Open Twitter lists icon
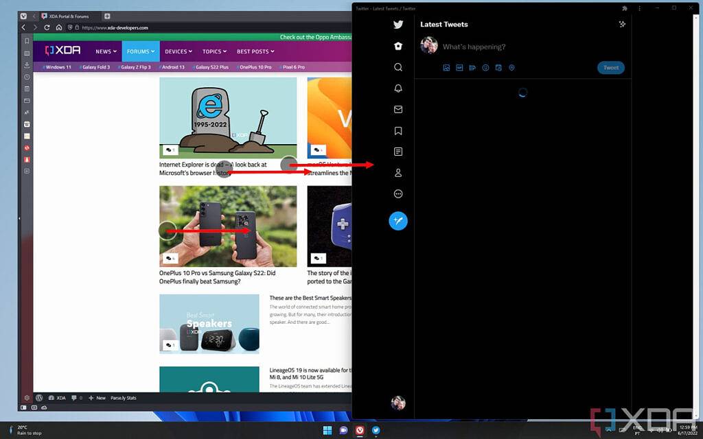The height and width of the screenshot is (439, 703). pos(398,152)
